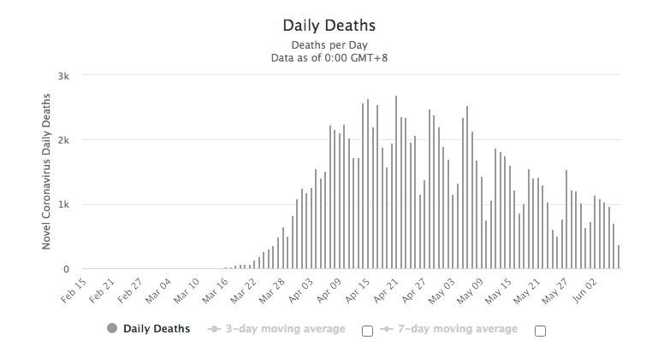
Task: Click the Jun 02 x-axis date label
Action: coord(584,291)
